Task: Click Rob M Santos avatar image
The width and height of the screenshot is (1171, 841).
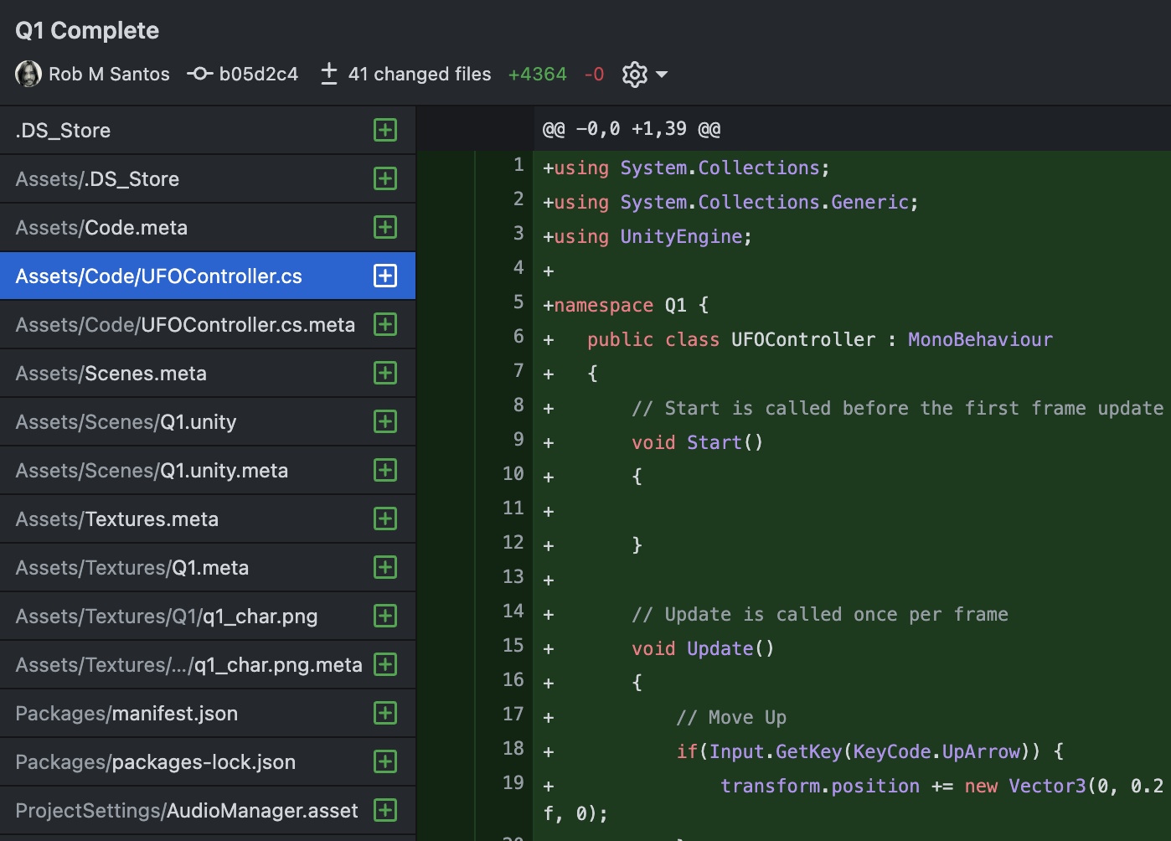Action: click(28, 74)
